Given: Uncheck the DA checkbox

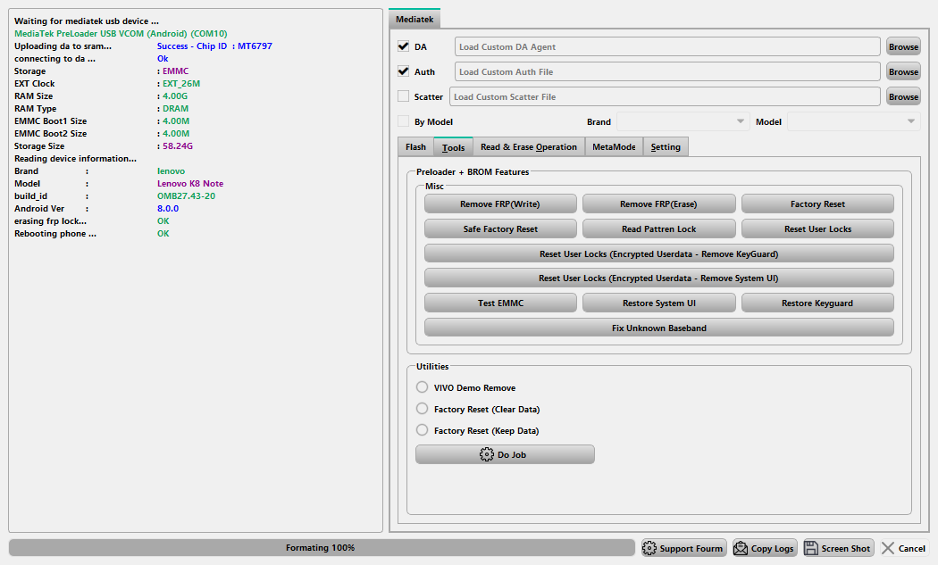Looking at the screenshot, I should point(403,46).
